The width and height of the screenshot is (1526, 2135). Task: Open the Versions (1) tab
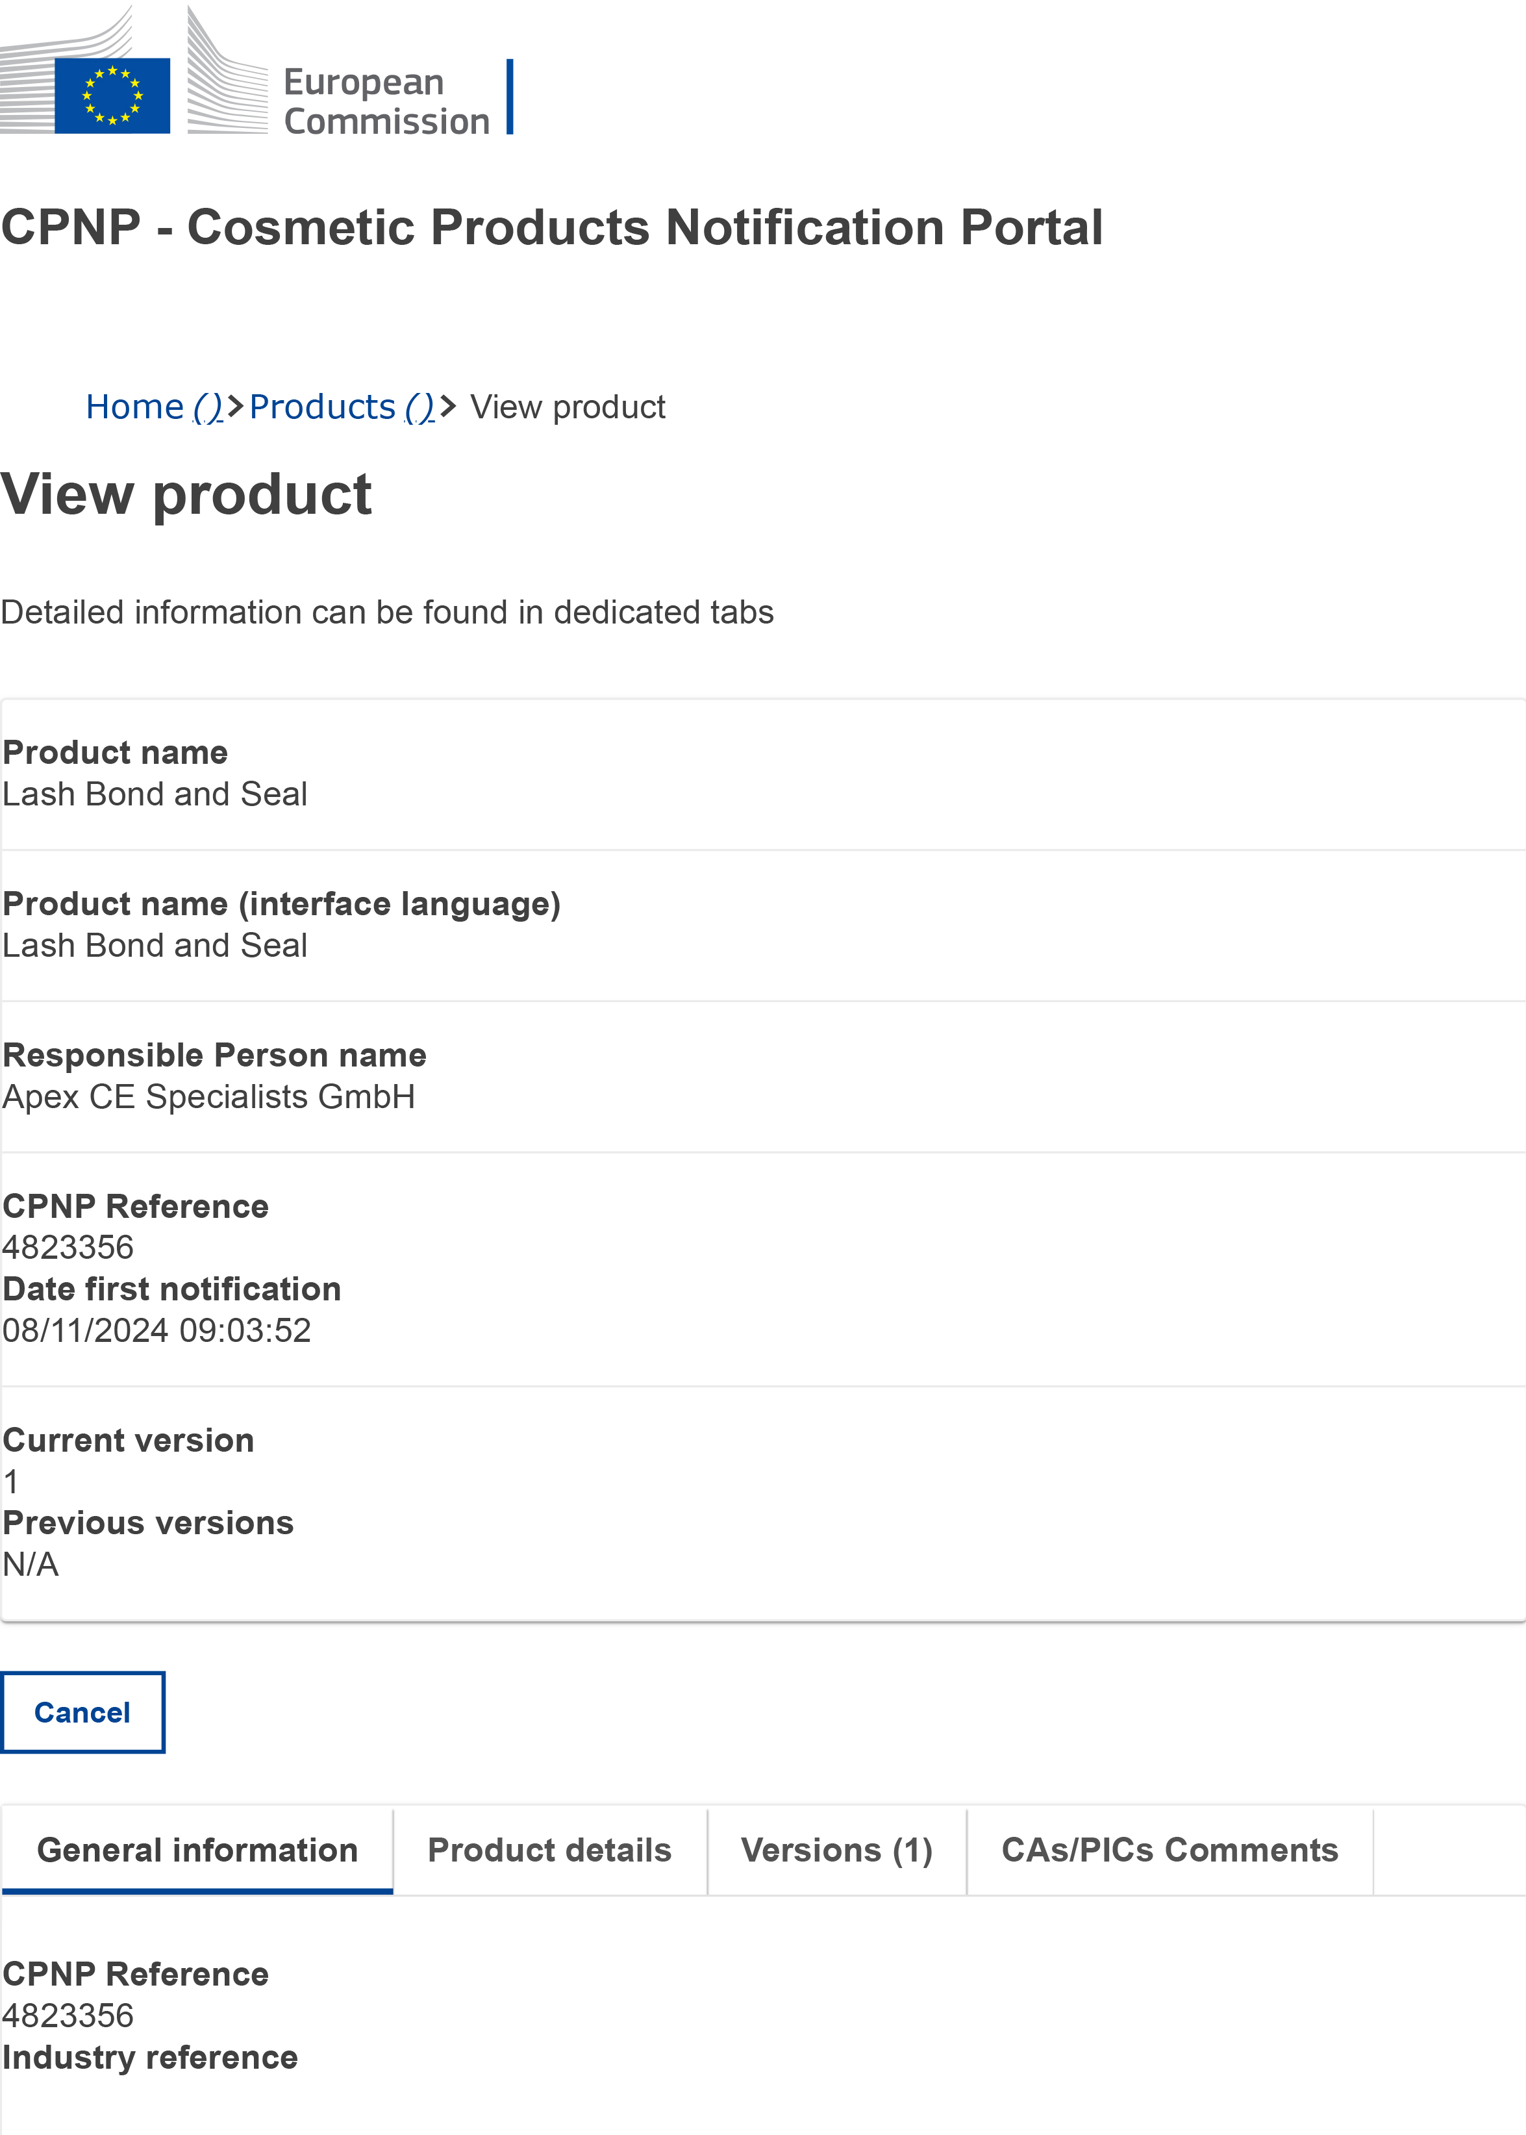click(x=836, y=1849)
